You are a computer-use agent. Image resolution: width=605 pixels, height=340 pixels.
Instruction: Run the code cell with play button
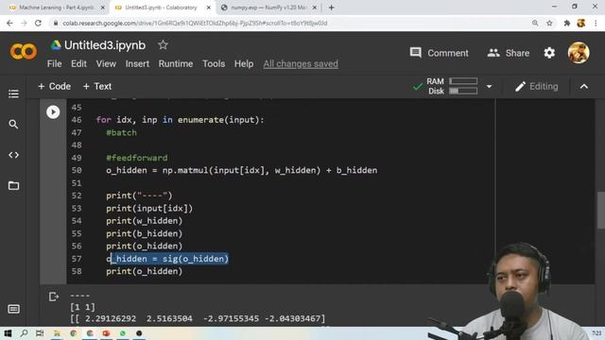coord(53,112)
